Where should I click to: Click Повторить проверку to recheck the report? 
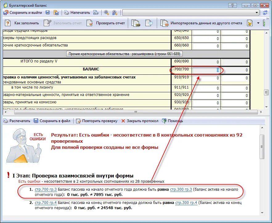97,121
